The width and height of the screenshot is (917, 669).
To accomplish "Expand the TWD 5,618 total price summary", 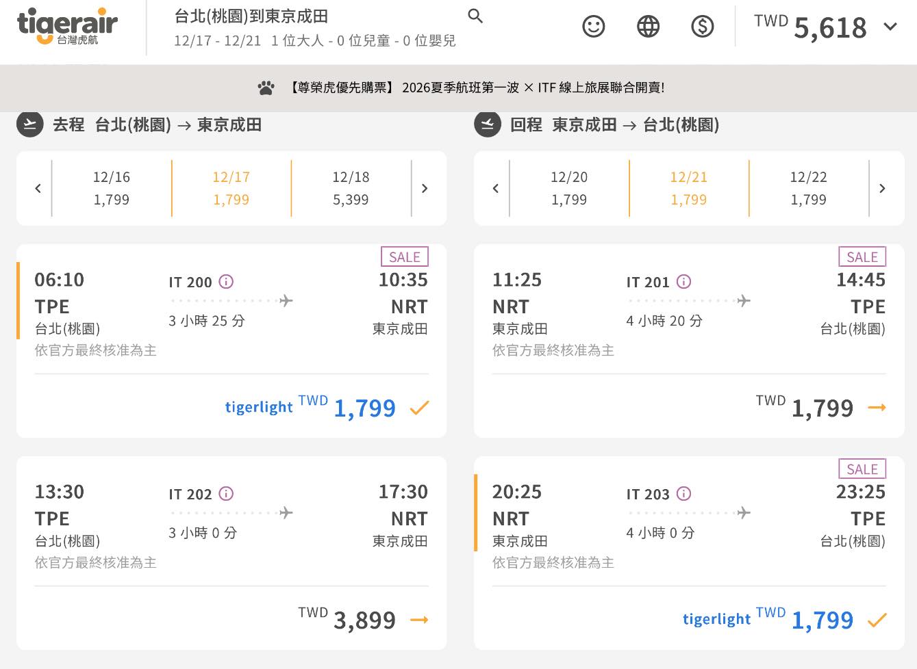I will pos(890,27).
